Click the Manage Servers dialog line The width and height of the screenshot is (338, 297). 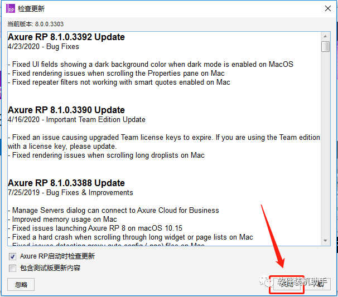pos(113,210)
